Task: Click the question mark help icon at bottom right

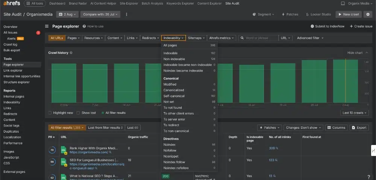Action: (369, 177)
